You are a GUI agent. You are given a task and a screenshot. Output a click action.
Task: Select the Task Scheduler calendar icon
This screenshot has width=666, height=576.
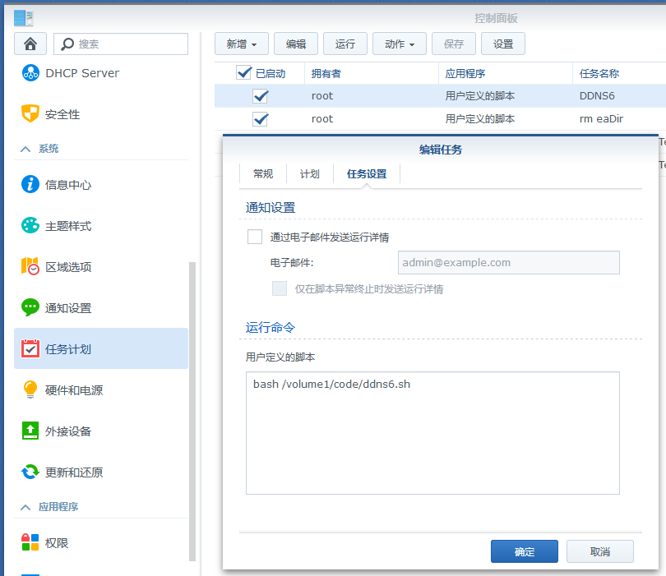[x=30, y=348]
